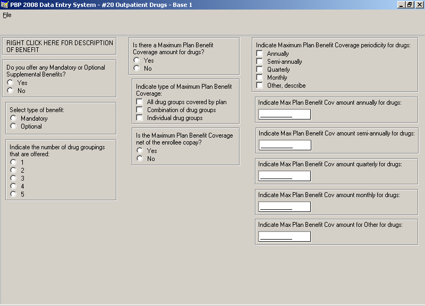Image resolution: width=425 pixels, height=306 pixels.
Task: Click 'Select type of benefit:' label
Action: 37,110
